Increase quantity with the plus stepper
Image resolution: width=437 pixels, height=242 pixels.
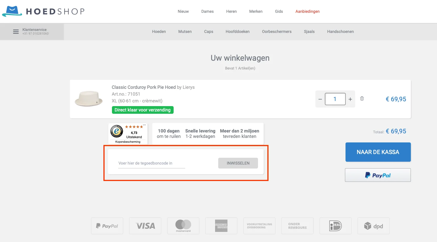pyautogui.click(x=350, y=99)
